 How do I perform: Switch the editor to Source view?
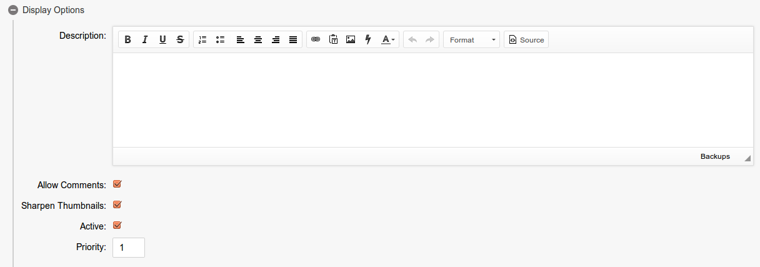[526, 40]
